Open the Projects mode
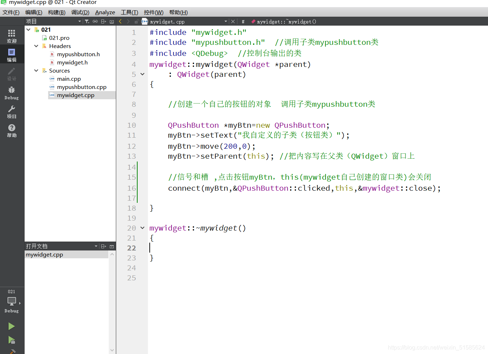This screenshot has width=488, height=354. (12, 112)
